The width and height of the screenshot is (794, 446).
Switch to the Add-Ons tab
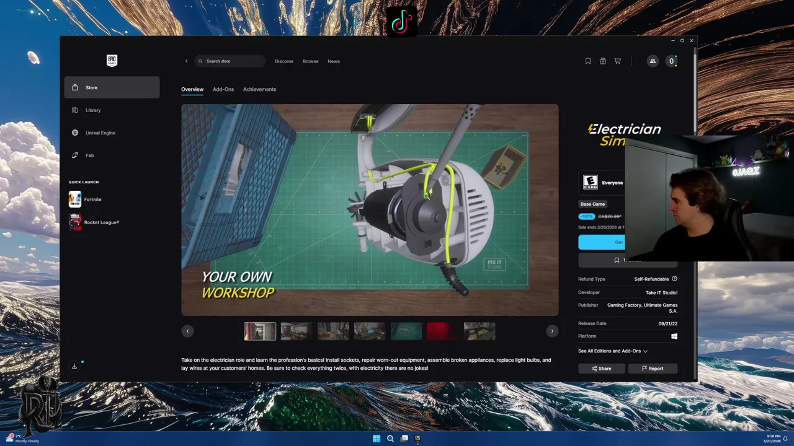click(223, 89)
